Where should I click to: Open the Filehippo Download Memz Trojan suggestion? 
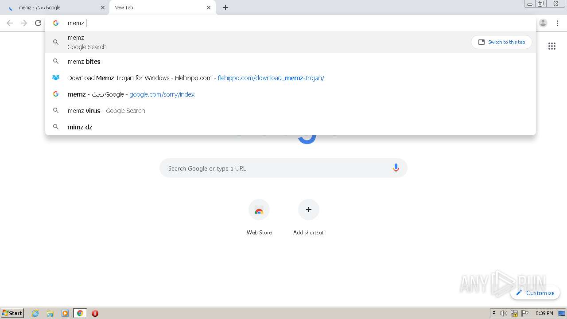pyautogui.click(x=291, y=78)
